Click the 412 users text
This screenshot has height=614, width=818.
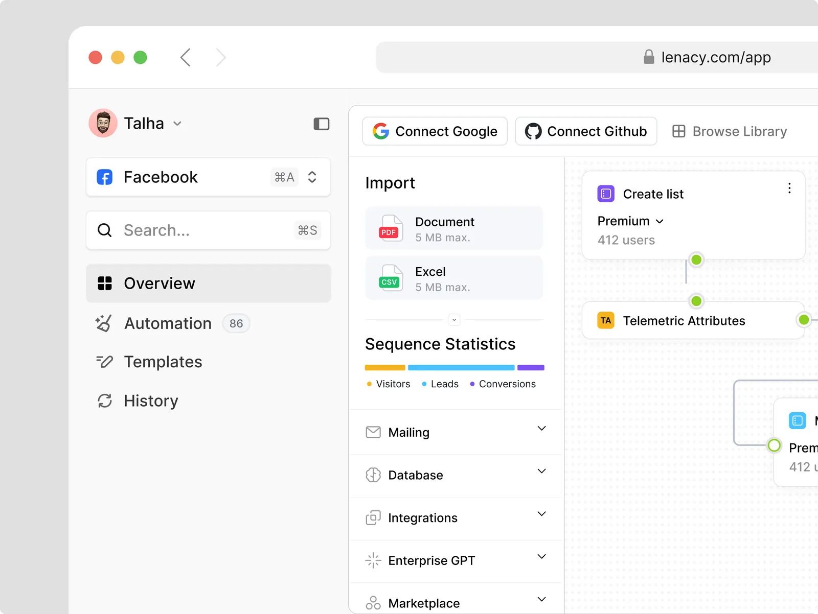point(626,240)
